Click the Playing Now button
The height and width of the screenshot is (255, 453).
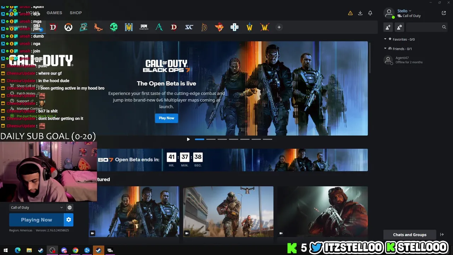coord(36,220)
